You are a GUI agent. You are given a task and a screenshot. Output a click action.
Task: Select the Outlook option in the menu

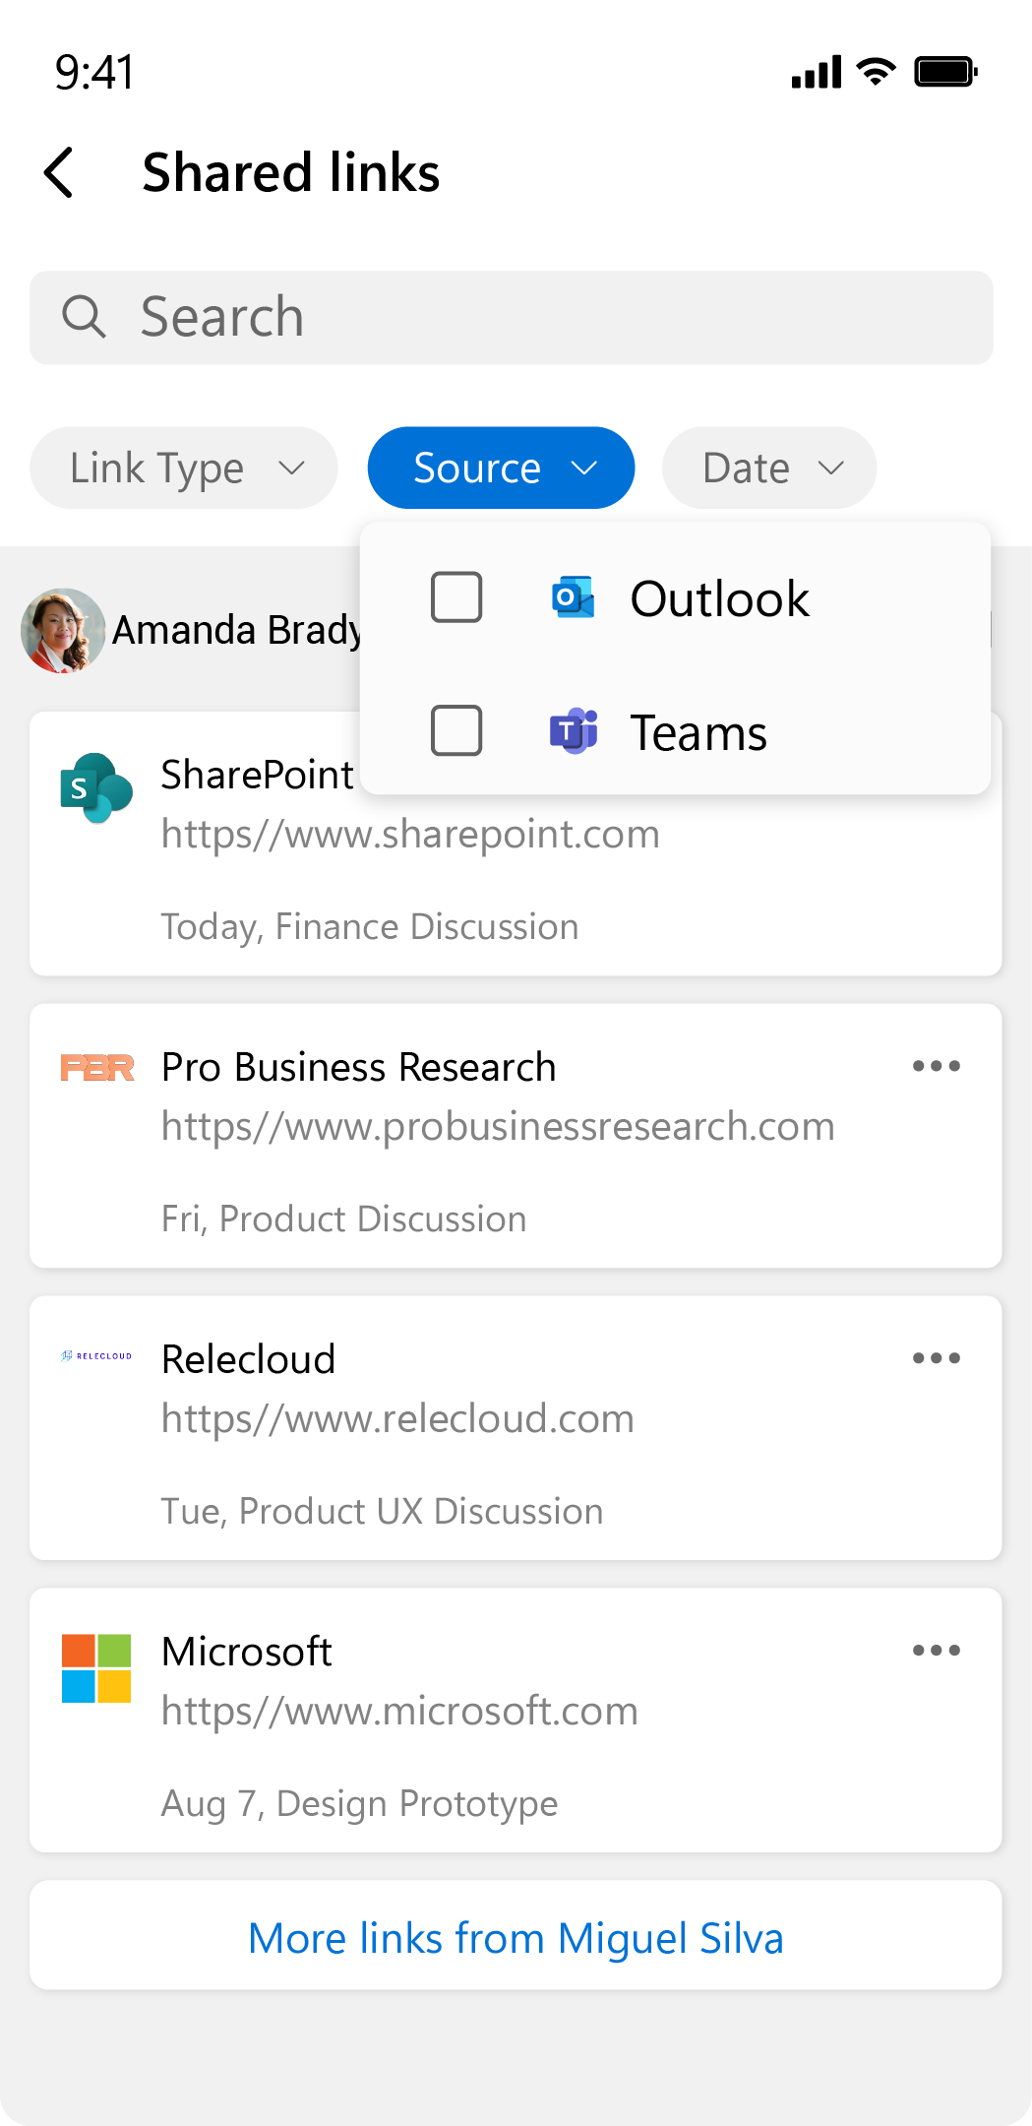[x=719, y=598]
